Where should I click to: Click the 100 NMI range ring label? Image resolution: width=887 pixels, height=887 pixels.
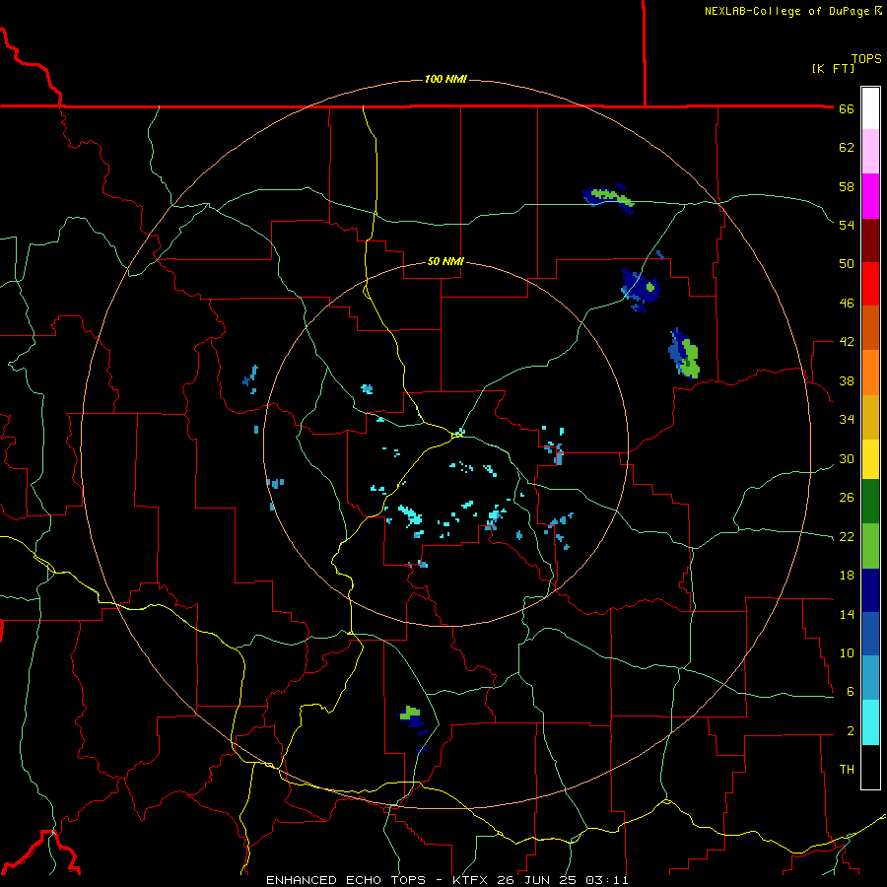click(x=445, y=79)
